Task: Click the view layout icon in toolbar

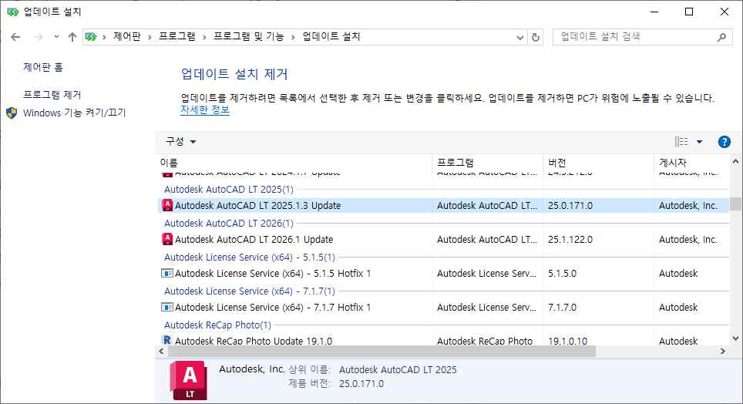Action: tap(681, 142)
